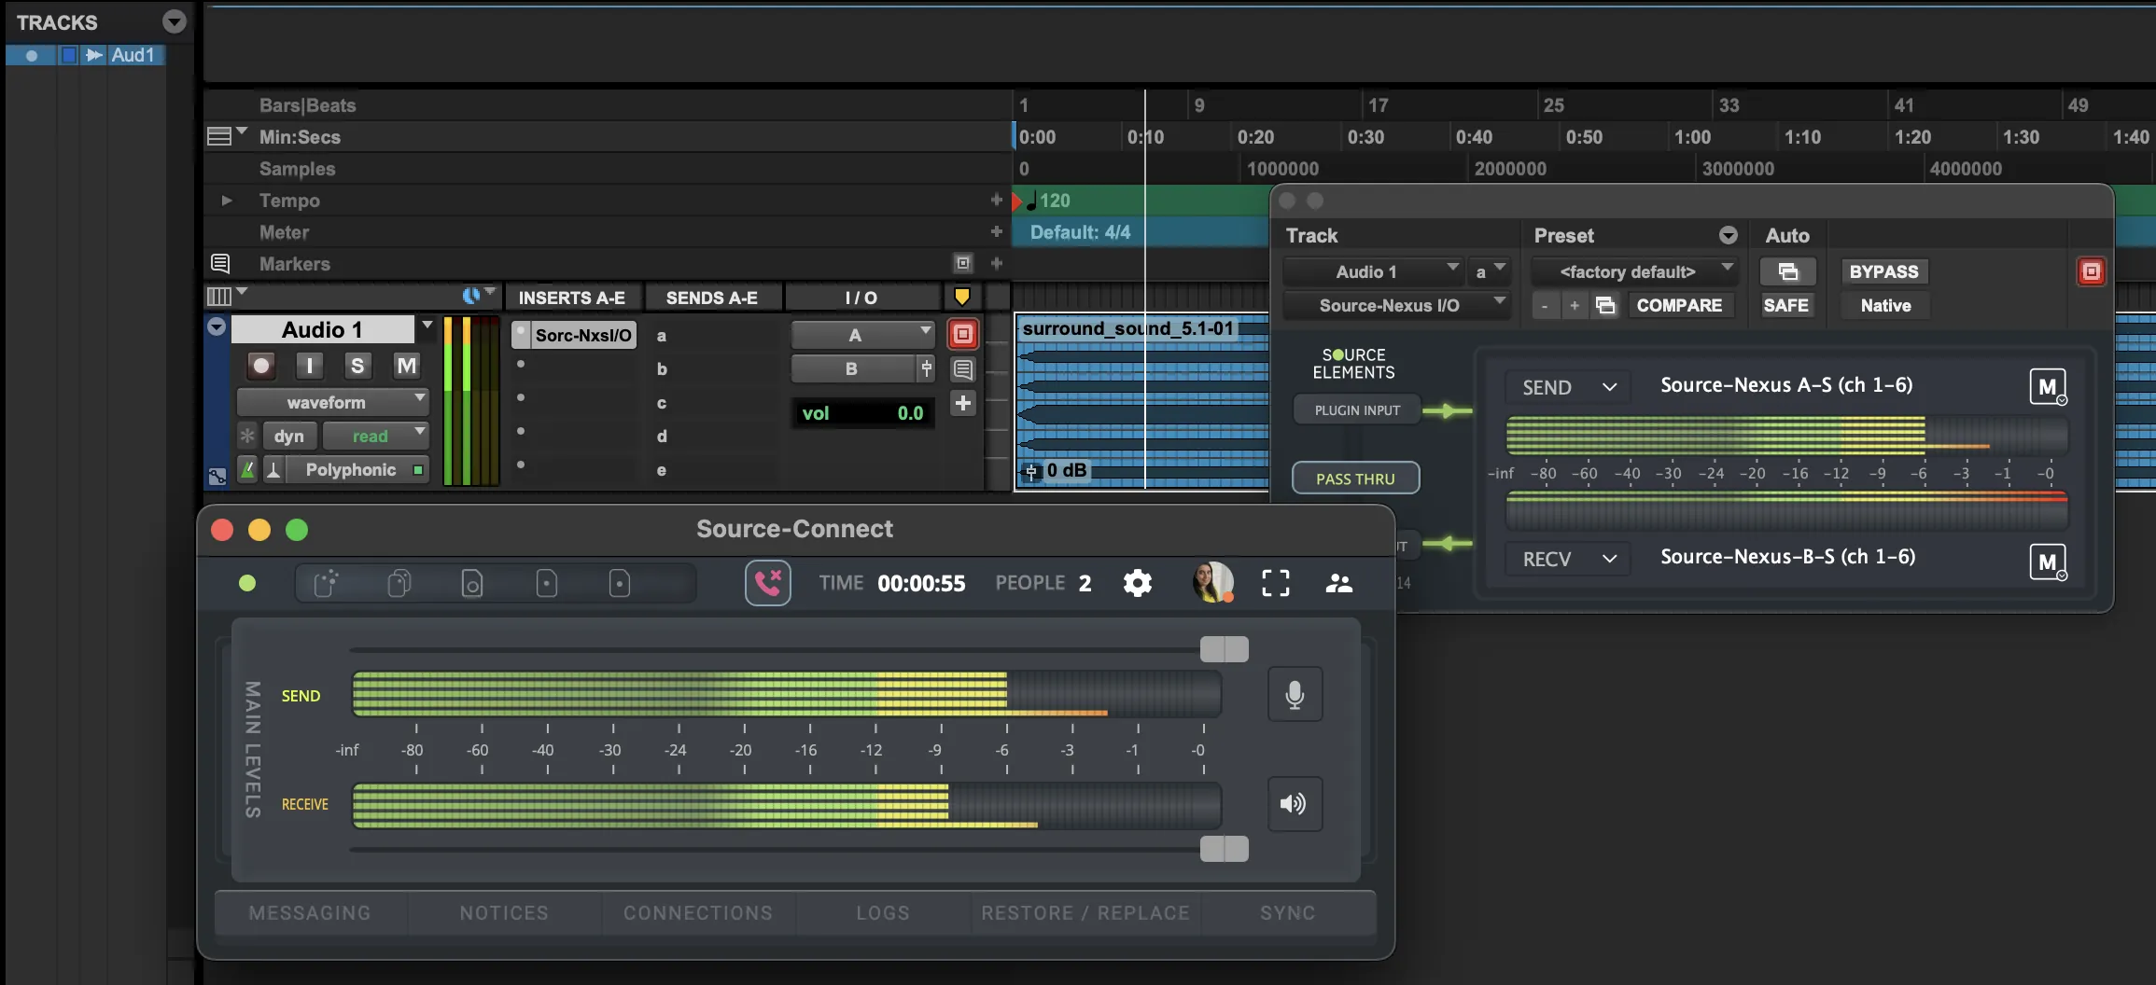Open the Markers ruler list icon
This screenshot has height=985, width=2156.
220,263
